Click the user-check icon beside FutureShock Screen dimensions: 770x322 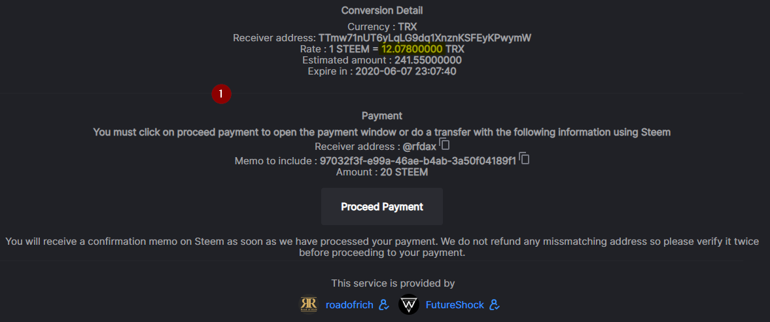pyautogui.click(x=495, y=305)
